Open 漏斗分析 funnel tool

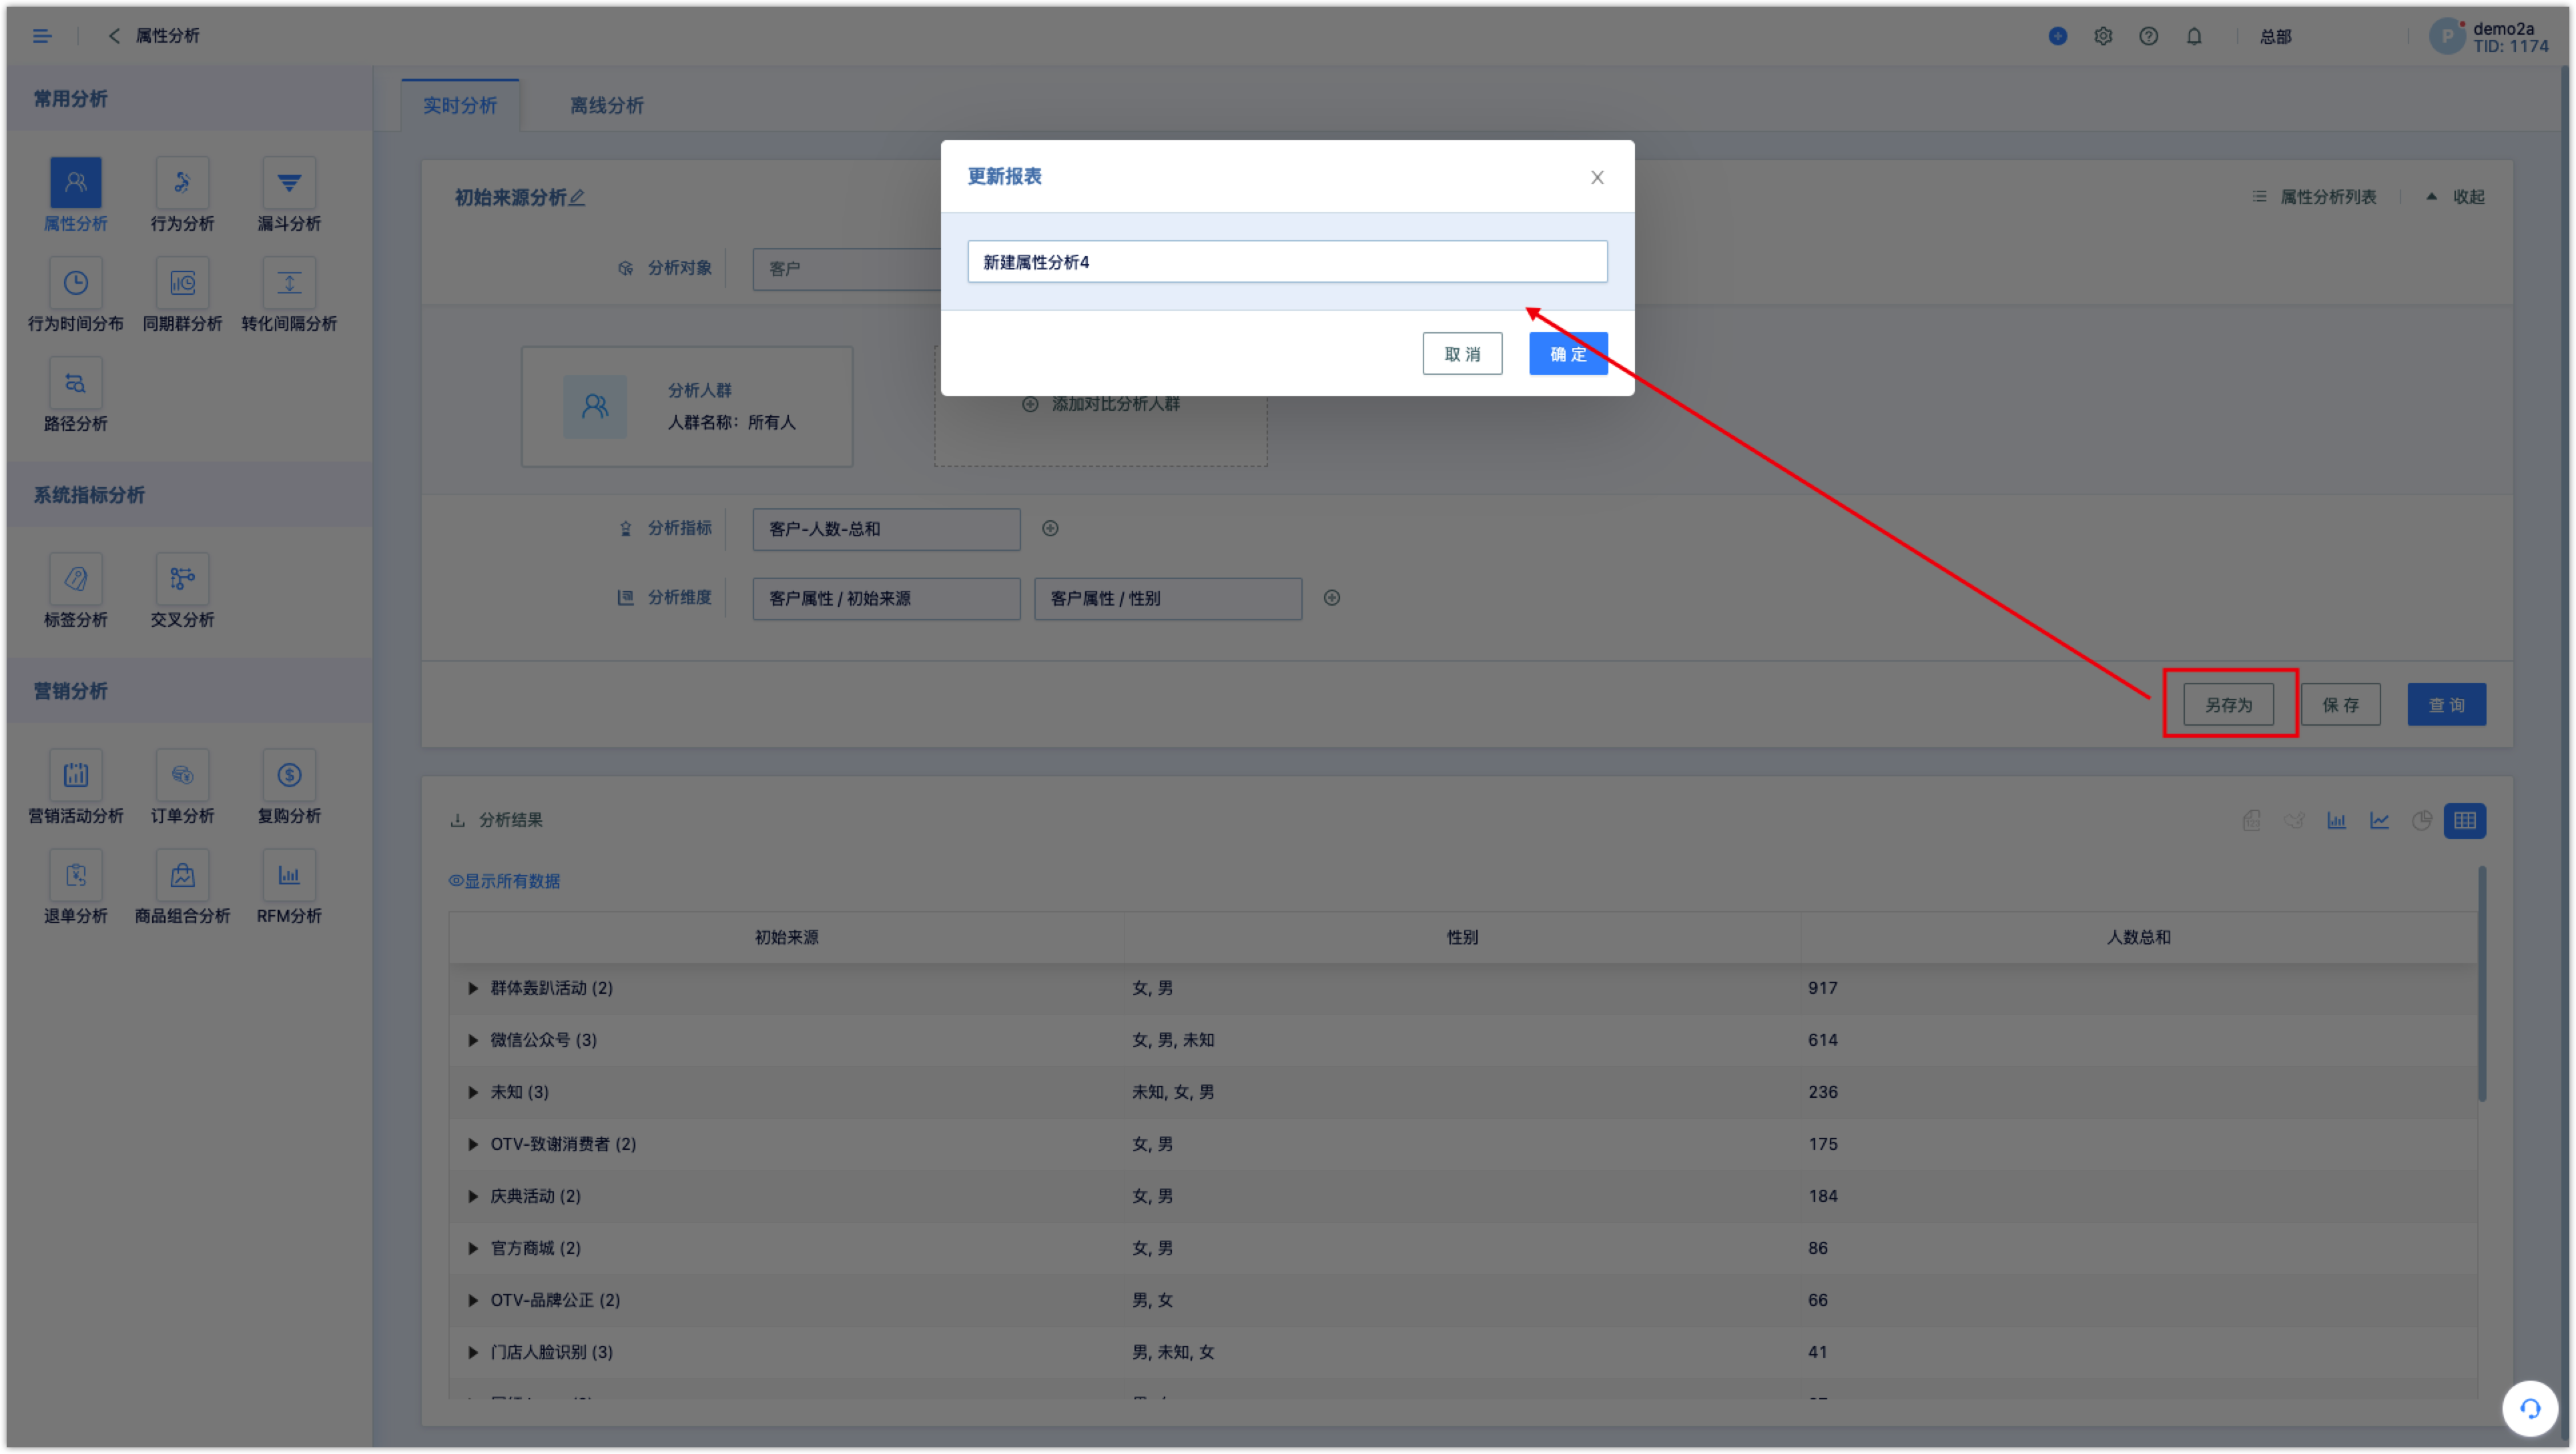tap(289, 196)
